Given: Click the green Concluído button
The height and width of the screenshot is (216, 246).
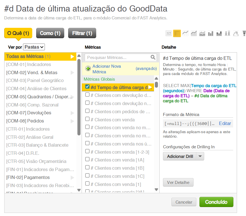Looking at the screenshot, I should 216,202.
